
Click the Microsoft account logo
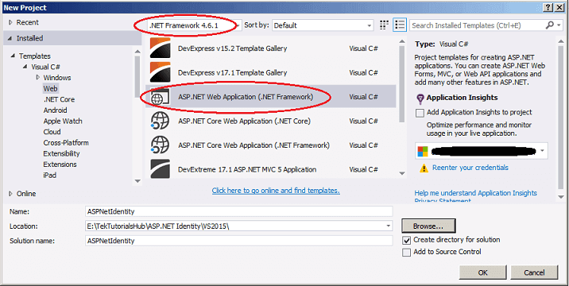pos(423,152)
